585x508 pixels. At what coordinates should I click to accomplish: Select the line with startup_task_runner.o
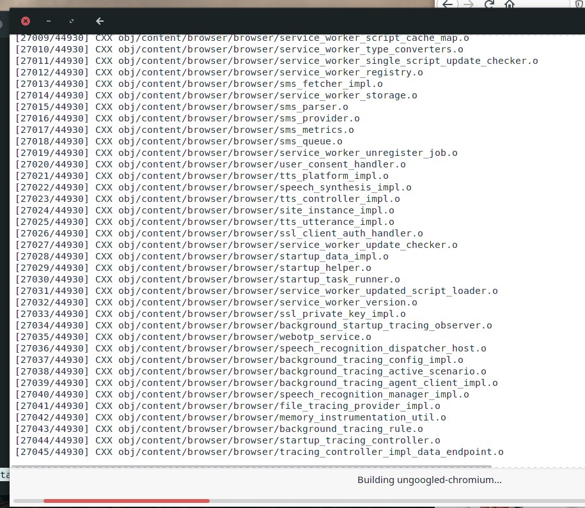pos(207,281)
